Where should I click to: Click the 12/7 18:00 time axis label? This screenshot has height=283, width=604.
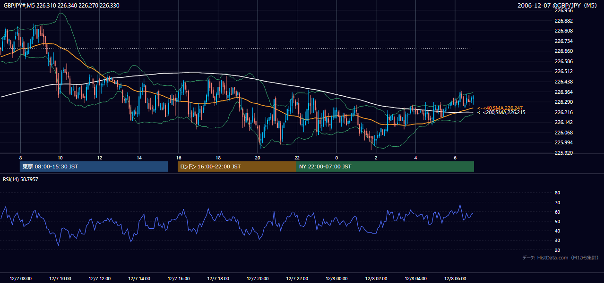[218, 279]
